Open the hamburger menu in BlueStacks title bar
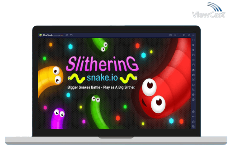 point(175,35)
